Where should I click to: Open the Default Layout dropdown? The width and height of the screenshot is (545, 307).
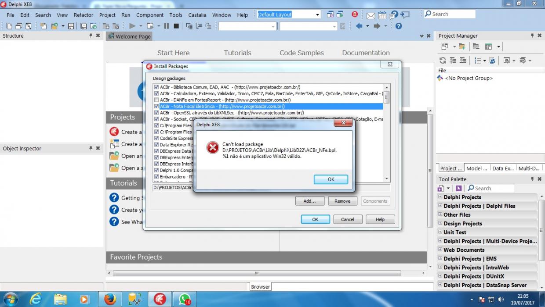[x=317, y=14]
